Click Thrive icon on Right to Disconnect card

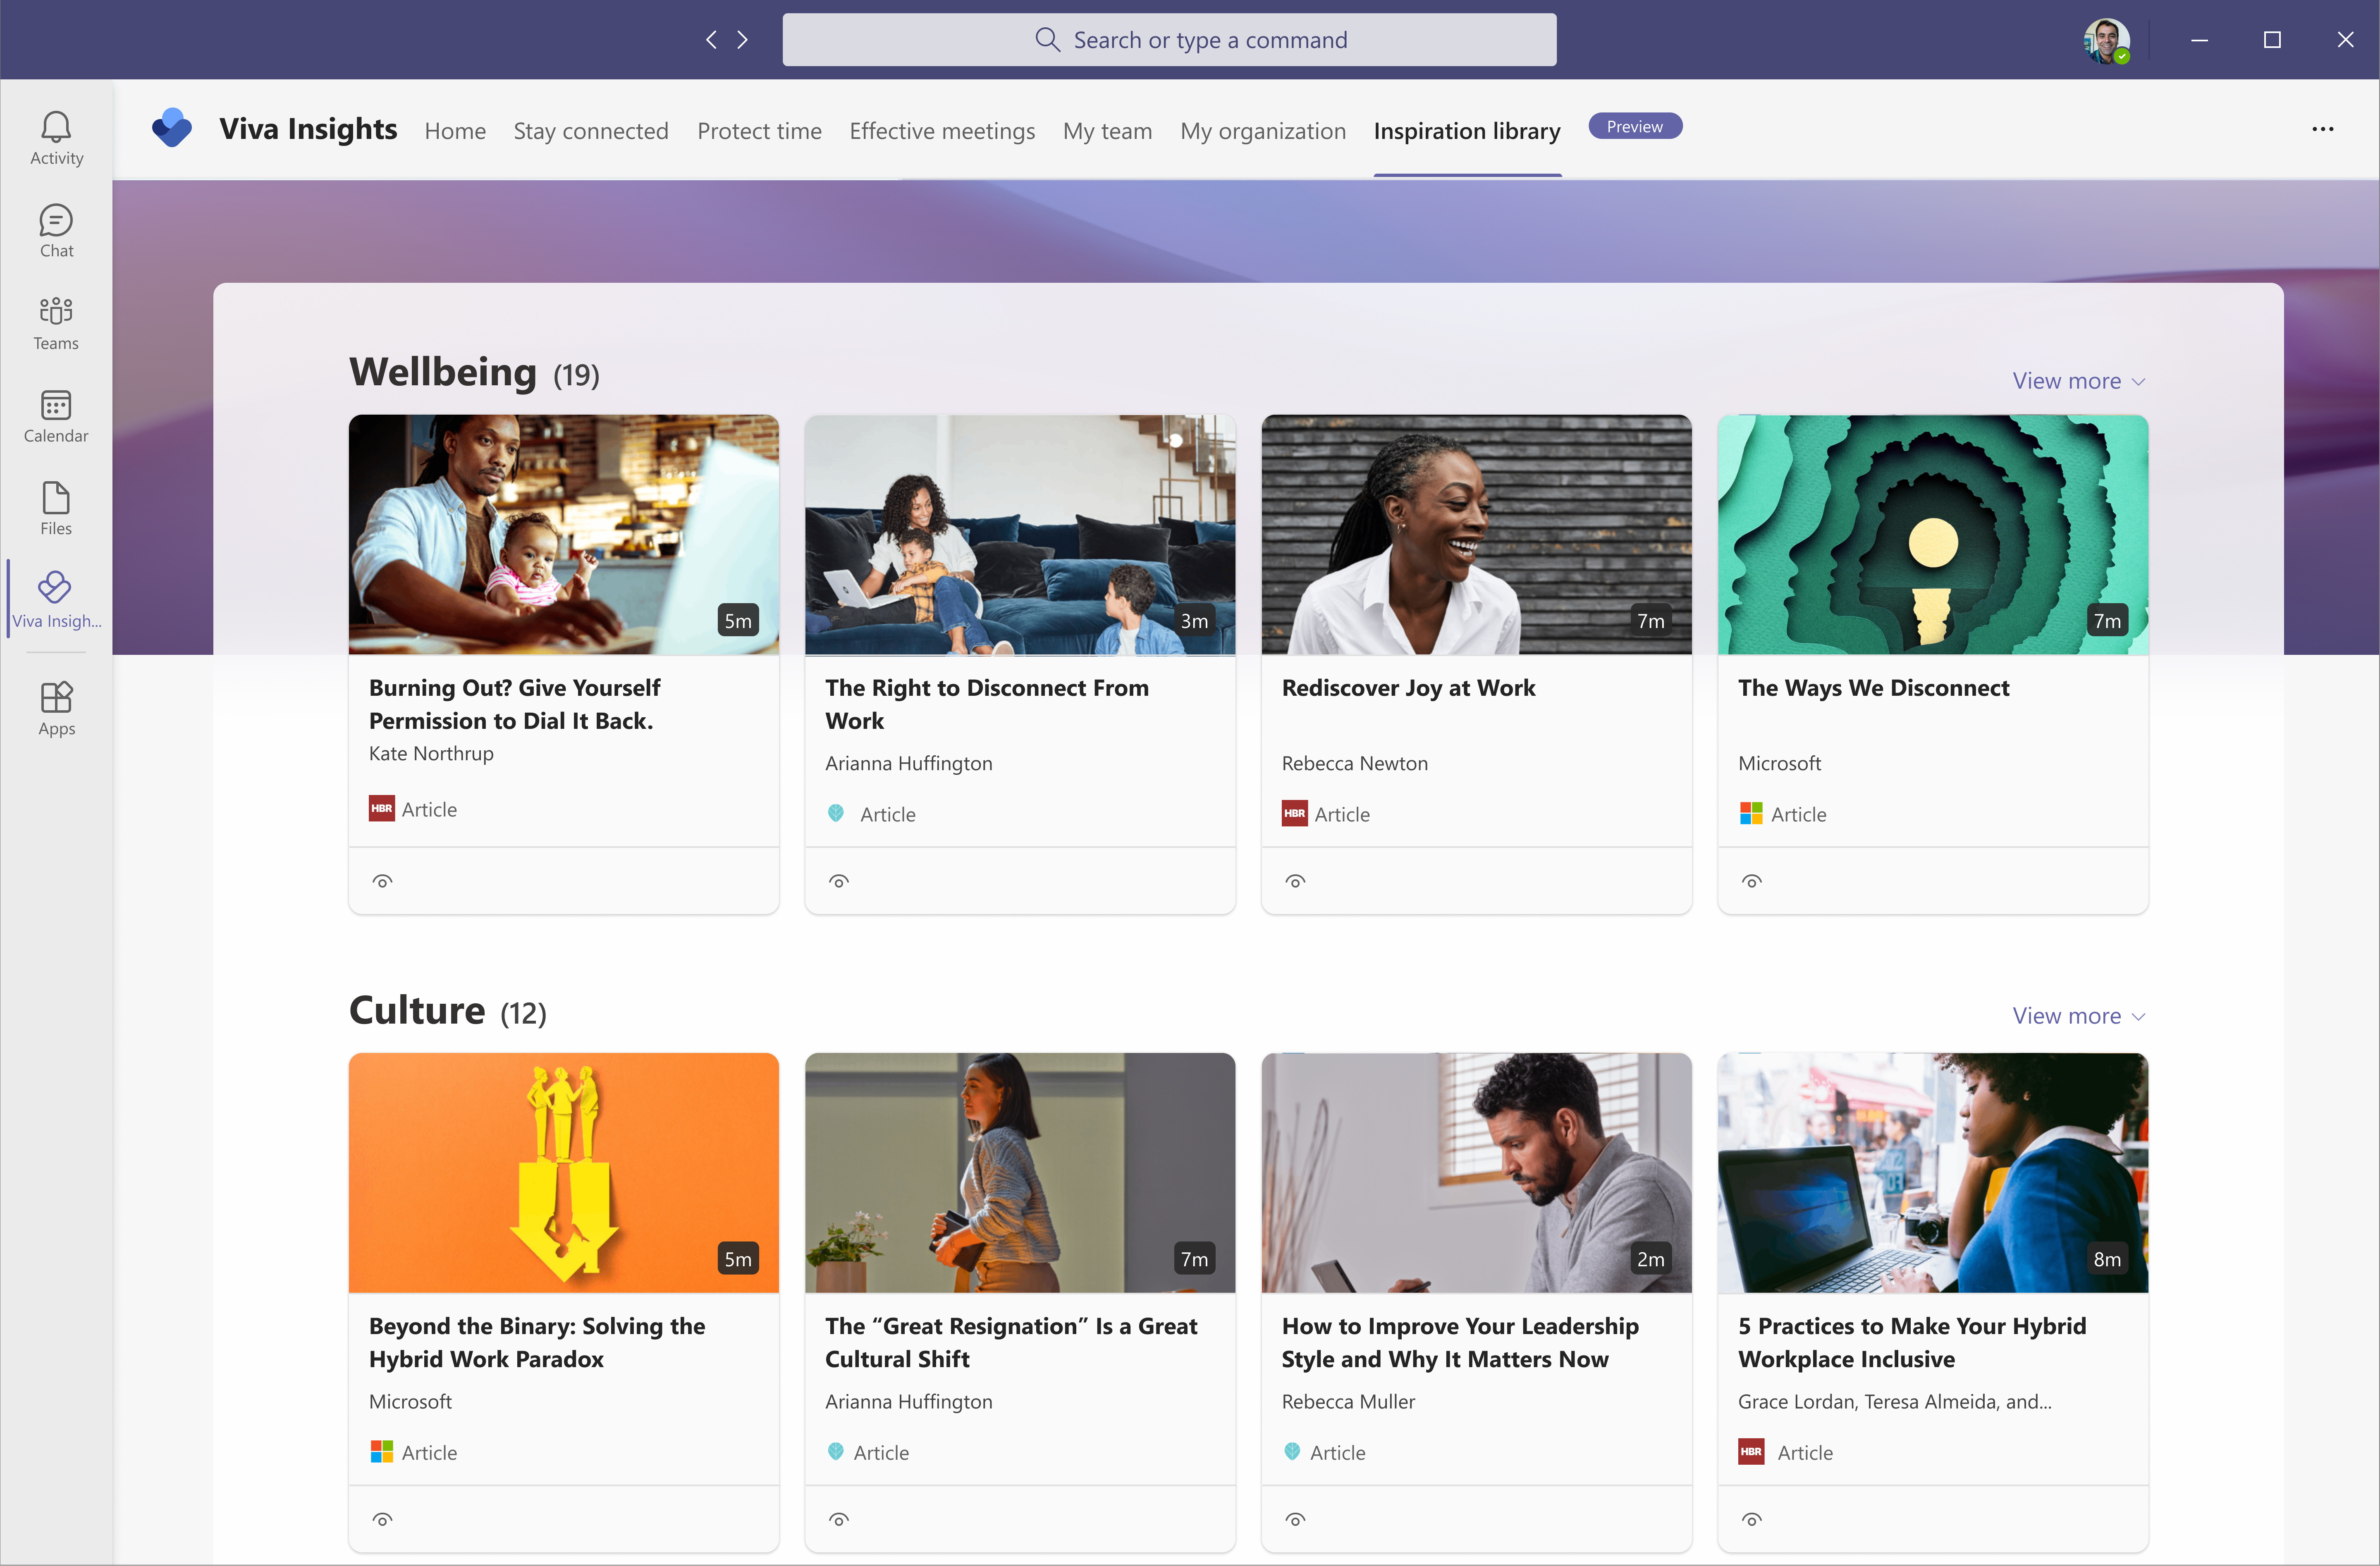click(x=836, y=813)
